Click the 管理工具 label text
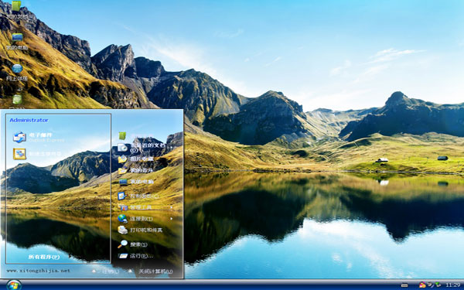The width and height of the screenshot is (464, 290). (141, 207)
